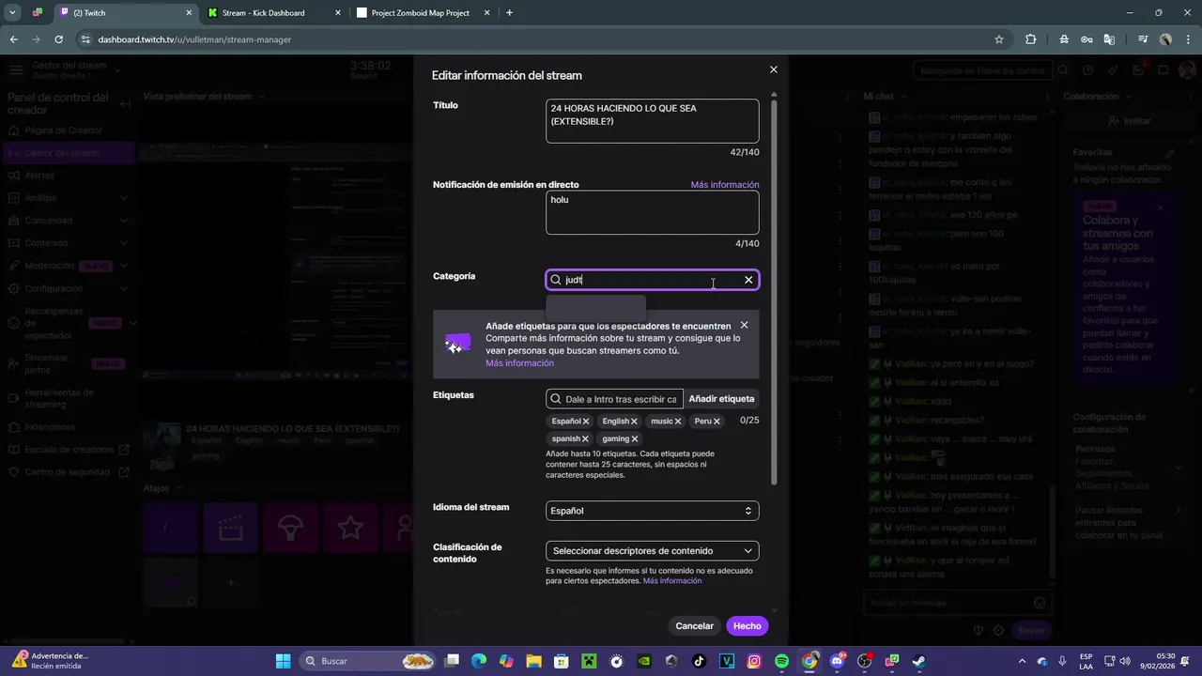Viewport: 1202px width, 676px height.
Task: Open Página de Creador in sidebar
Action: [64, 131]
